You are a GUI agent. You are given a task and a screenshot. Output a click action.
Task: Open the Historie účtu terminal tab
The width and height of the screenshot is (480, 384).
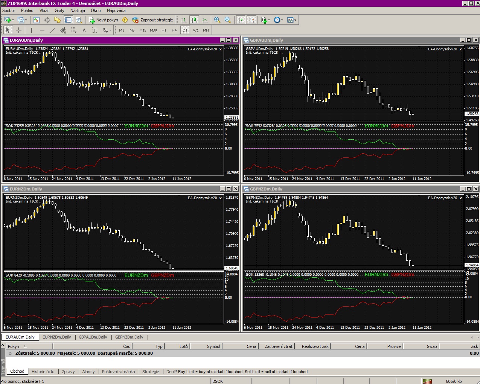click(x=43, y=372)
